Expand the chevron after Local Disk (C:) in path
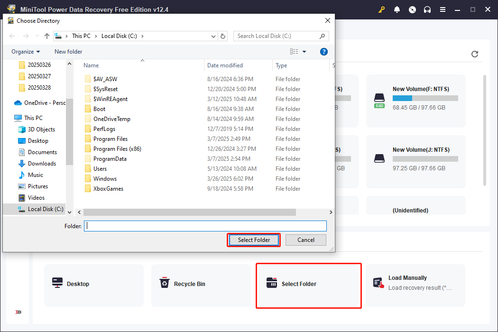 142,36
